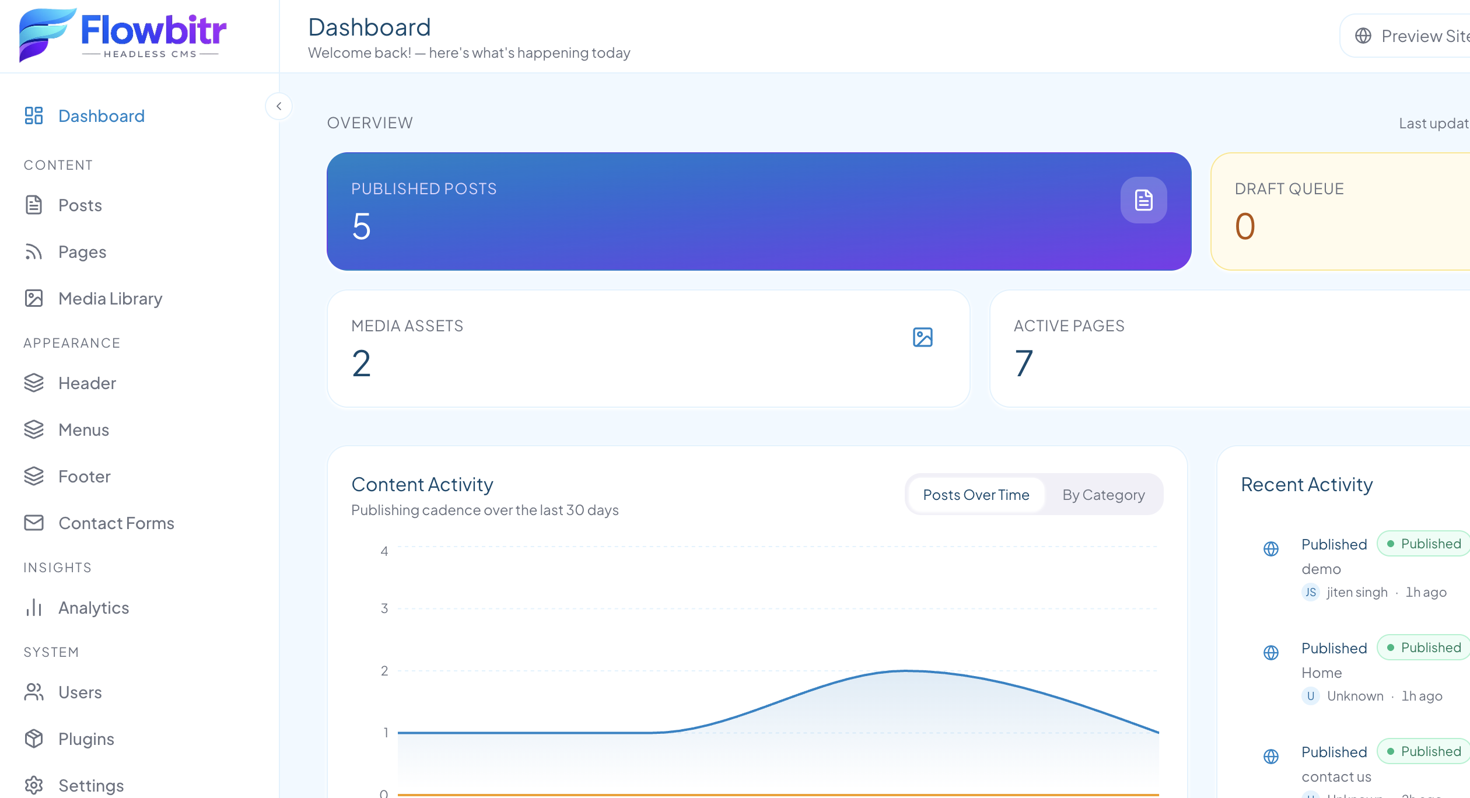Screen dimensions: 1470x798
Task: Open Settings page
Action: tap(91, 785)
